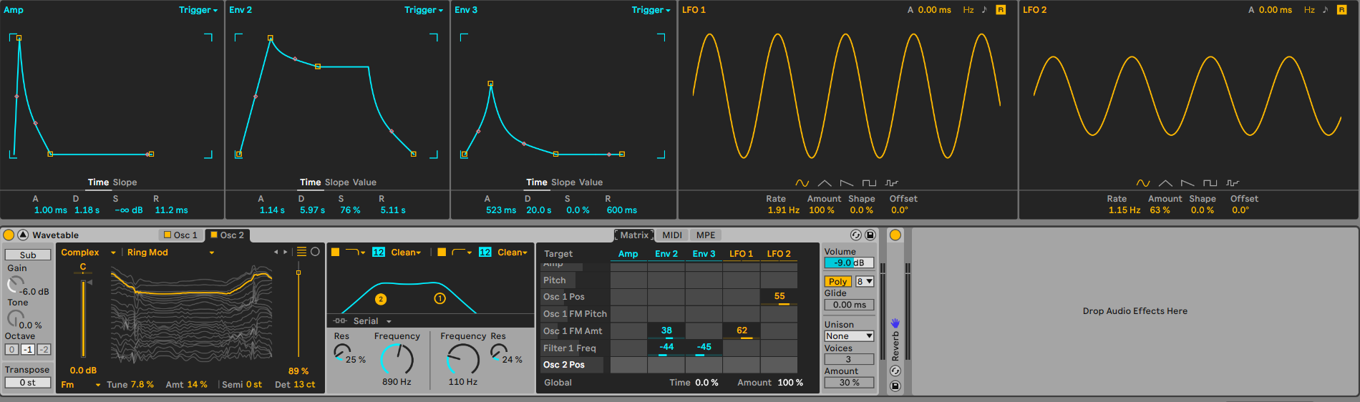This screenshot has height=402, width=1360.
Task: Save the Reverb device preset
Action: click(895, 386)
